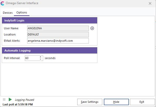
Task: Decrease Poll Interval with the down arrow
Action: click(41, 59)
